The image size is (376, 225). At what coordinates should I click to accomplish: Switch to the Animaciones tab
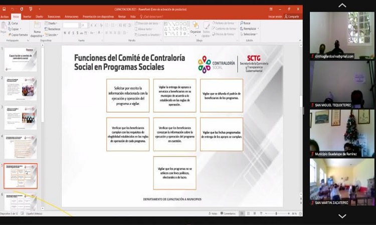tap(71, 16)
